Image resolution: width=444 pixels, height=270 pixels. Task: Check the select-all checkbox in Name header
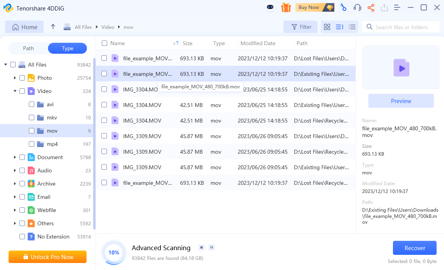coord(104,43)
